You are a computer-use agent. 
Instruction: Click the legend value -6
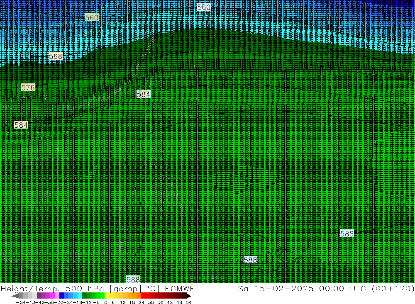(96, 302)
